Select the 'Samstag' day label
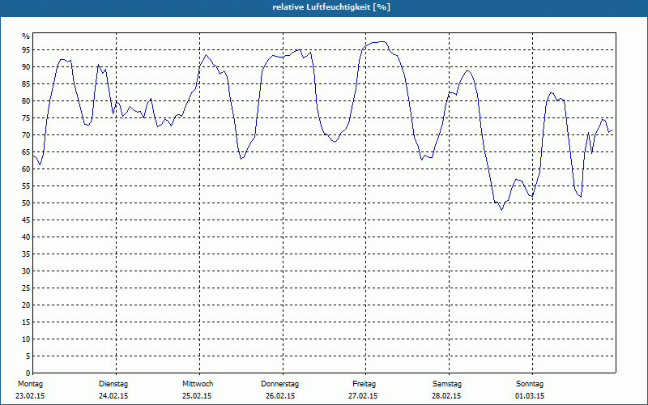Screen dimensions: 648x405 (x=447, y=384)
